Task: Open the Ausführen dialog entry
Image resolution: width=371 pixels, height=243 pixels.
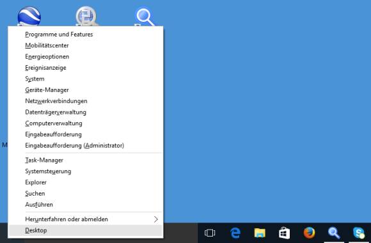Action: tap(86, 205)
